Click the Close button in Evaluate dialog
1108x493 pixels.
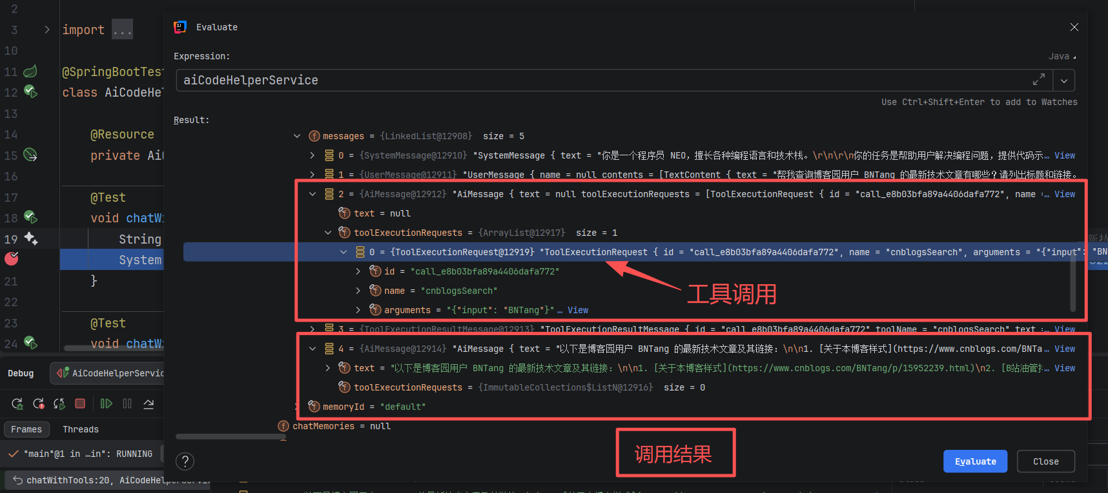pyautogui.click(x=1046, y=461)
